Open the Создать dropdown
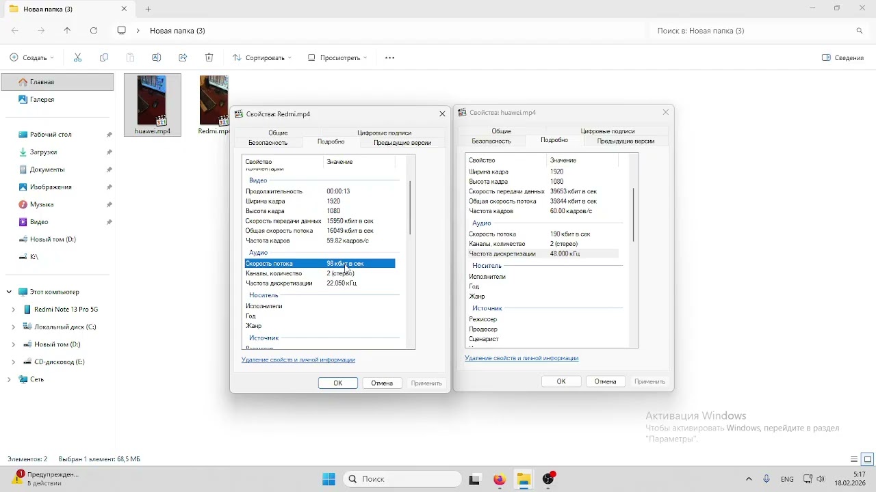This screenshot has height=492, width=876. click(x=31, y=58)
